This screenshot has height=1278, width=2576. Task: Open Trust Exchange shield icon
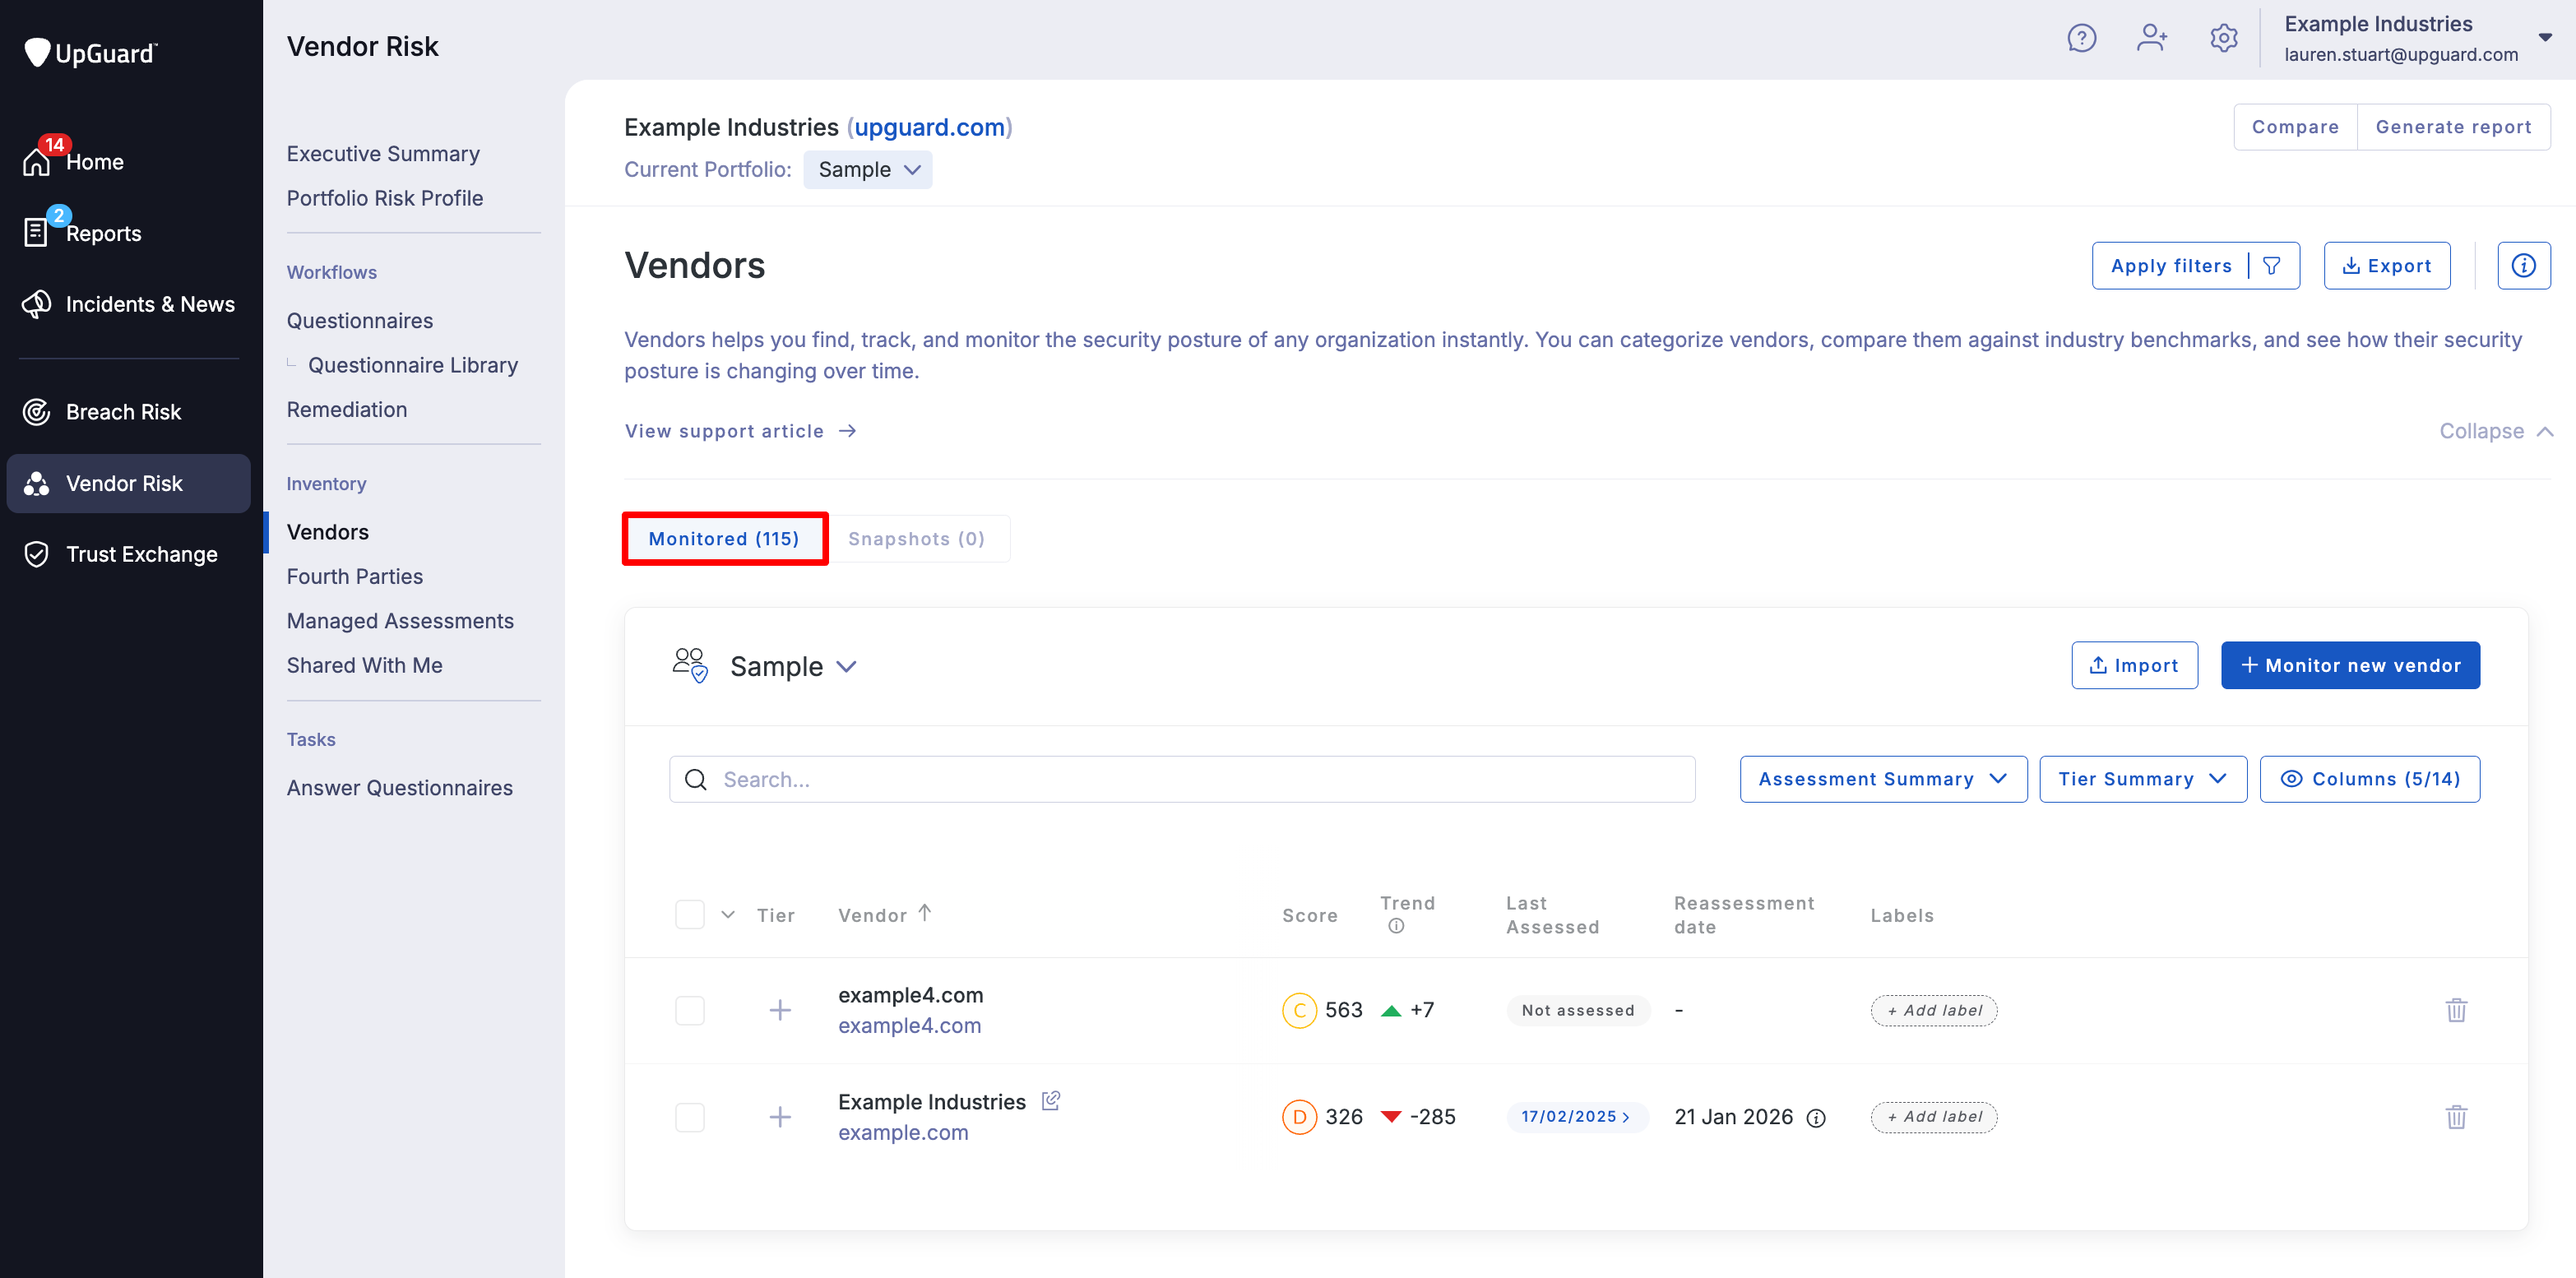(37, 554)
